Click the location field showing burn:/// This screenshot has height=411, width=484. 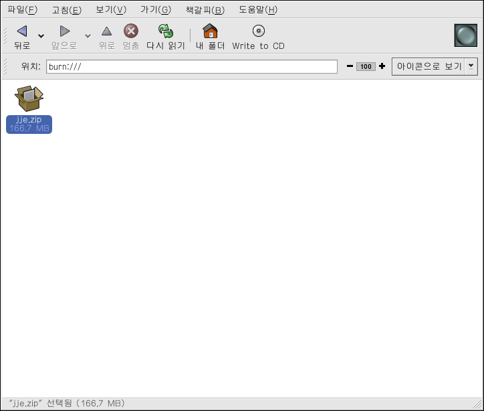[x=191, y=66]
